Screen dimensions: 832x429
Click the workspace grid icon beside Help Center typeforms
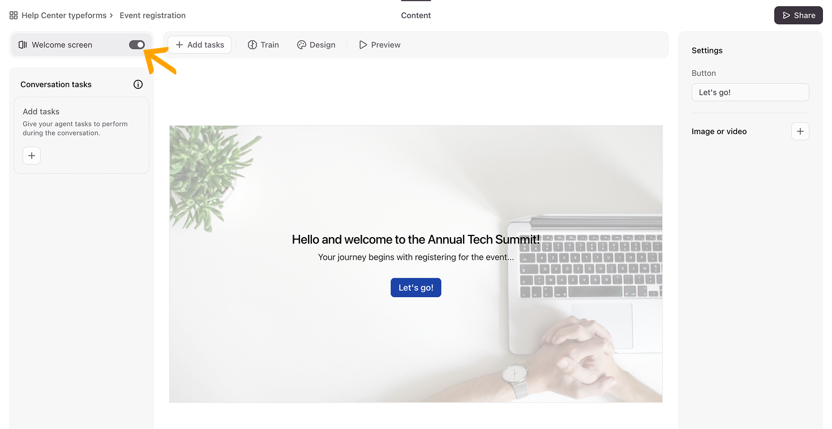(14, 15)
